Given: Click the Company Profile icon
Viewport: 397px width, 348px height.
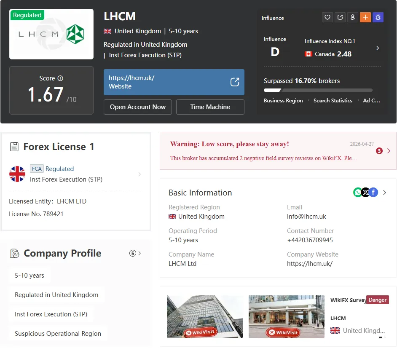Looking at the screenshot, I should (x=15, y=253).
